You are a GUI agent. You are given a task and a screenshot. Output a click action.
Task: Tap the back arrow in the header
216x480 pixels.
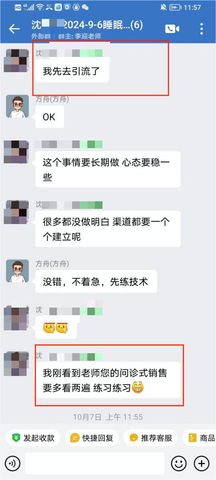[x=14, y=29]
